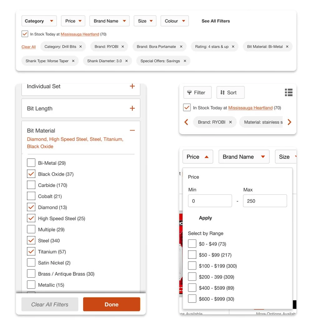Select the $600 - $999 price range
This screenshot has height=325, width=312.
pyautogui.click(x=192, y=299)
